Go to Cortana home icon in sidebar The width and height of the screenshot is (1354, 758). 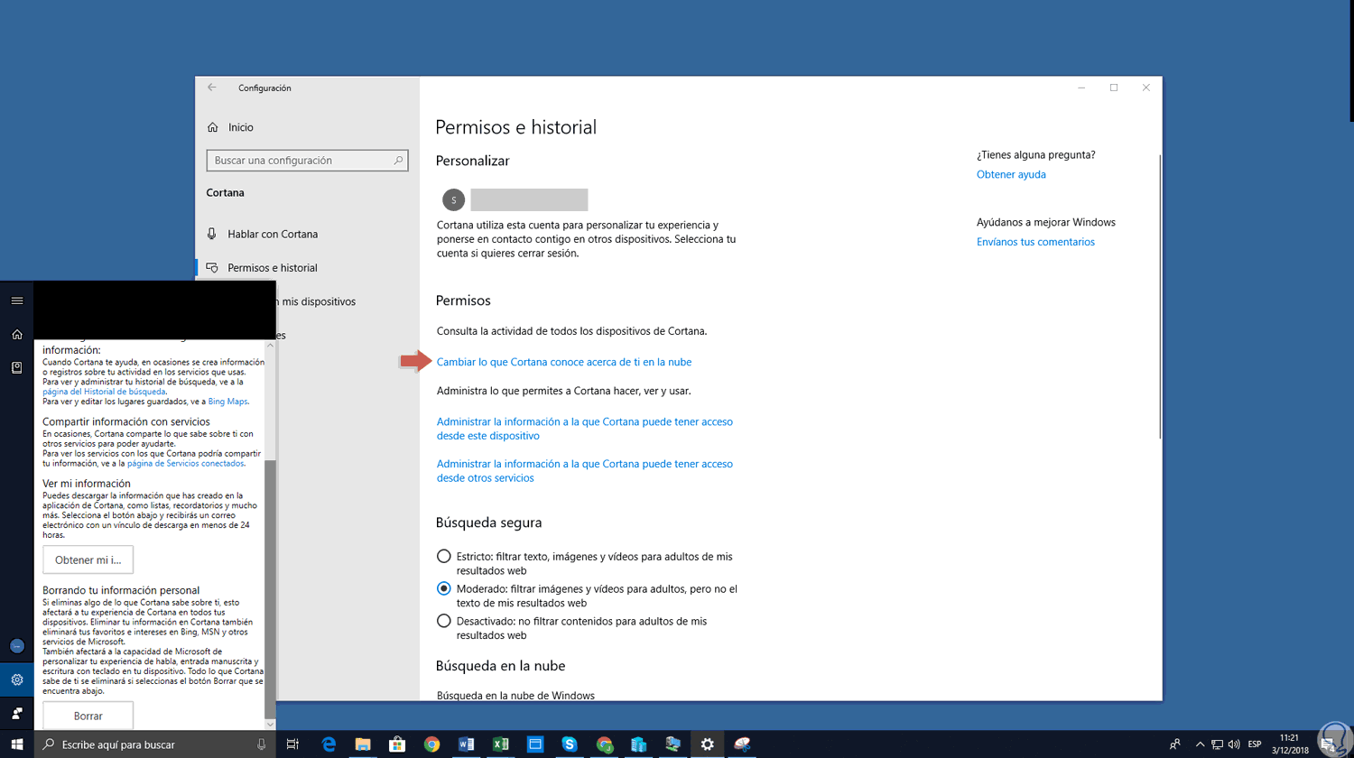pyautogui.click(x=17, y=334)
